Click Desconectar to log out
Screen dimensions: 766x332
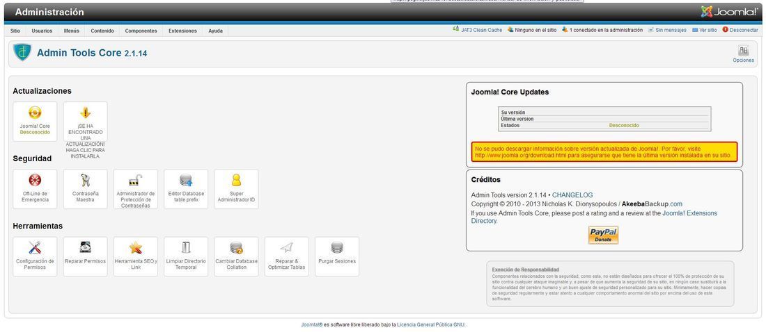[x=740, y=30]
